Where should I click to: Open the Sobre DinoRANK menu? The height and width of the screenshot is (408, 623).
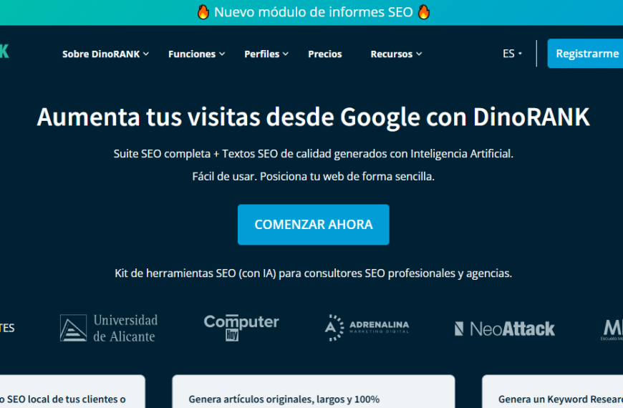[105, 54]
